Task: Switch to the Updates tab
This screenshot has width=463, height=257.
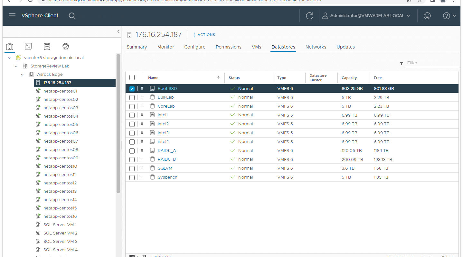Action: (345, 47)
